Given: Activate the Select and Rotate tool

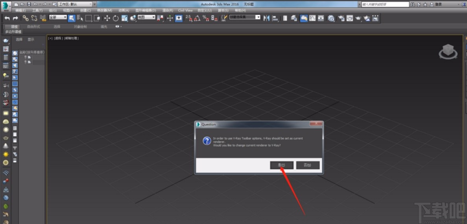Looking at the screenshot, I should 116,18.
